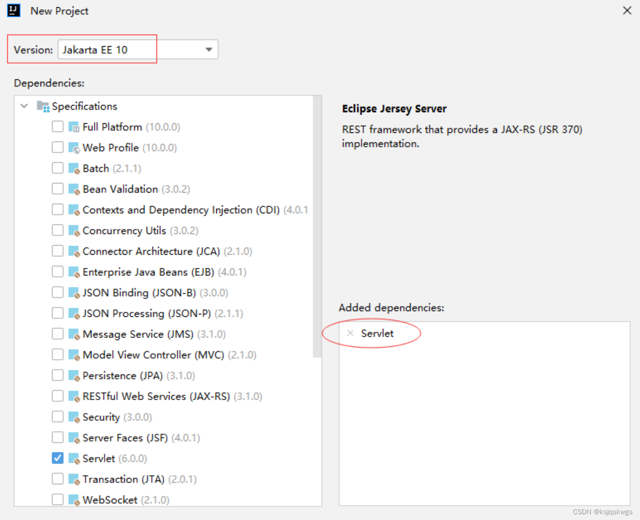Click the Connector Architecture icon

tap(74, 251)
